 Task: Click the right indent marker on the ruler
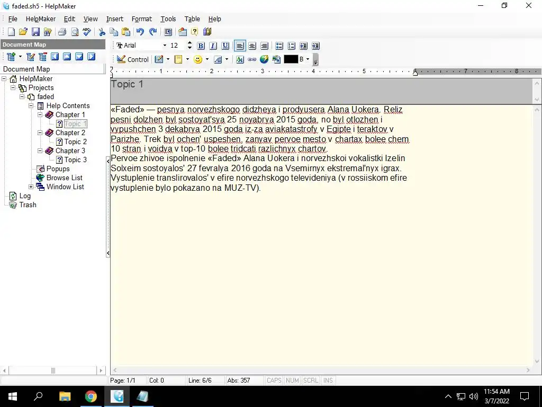click(415, 72)
